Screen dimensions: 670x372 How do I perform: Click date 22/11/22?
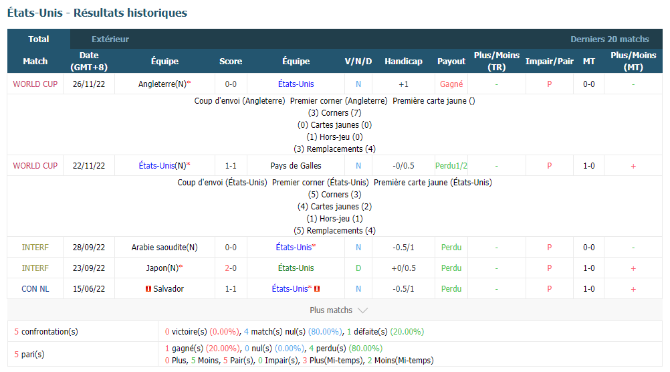[x=89, y=166]
